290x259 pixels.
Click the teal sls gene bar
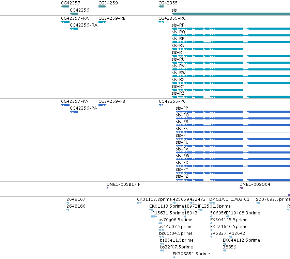[x=231, y=14]
